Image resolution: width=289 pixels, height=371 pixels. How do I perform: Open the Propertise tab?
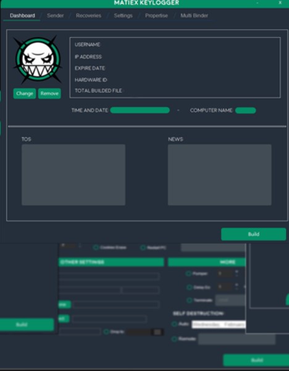(x=156, y=15)
